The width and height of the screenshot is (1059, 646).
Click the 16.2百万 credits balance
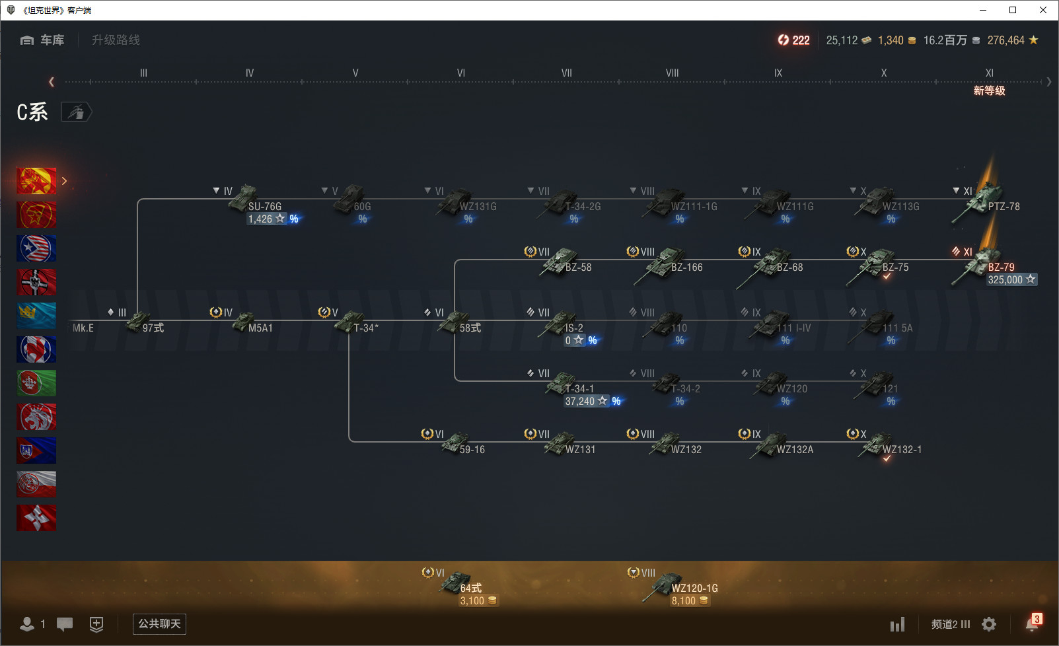[952, 40]
